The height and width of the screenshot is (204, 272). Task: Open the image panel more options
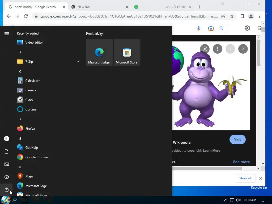pos(218,49)
